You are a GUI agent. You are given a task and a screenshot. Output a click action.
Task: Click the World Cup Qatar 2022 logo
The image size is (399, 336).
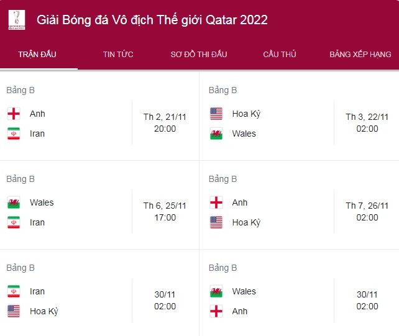pos(17,20)
